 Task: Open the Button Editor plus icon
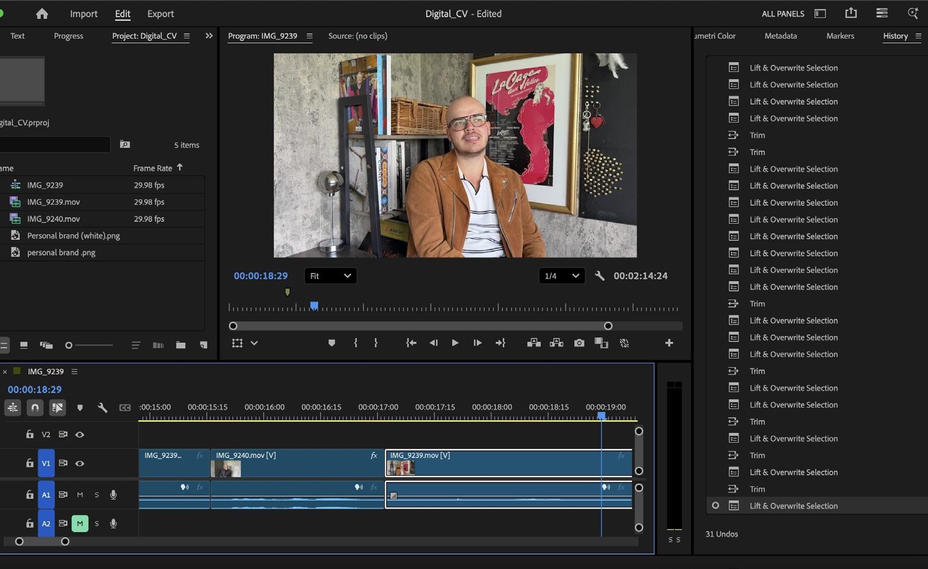(x=669, y=343)
